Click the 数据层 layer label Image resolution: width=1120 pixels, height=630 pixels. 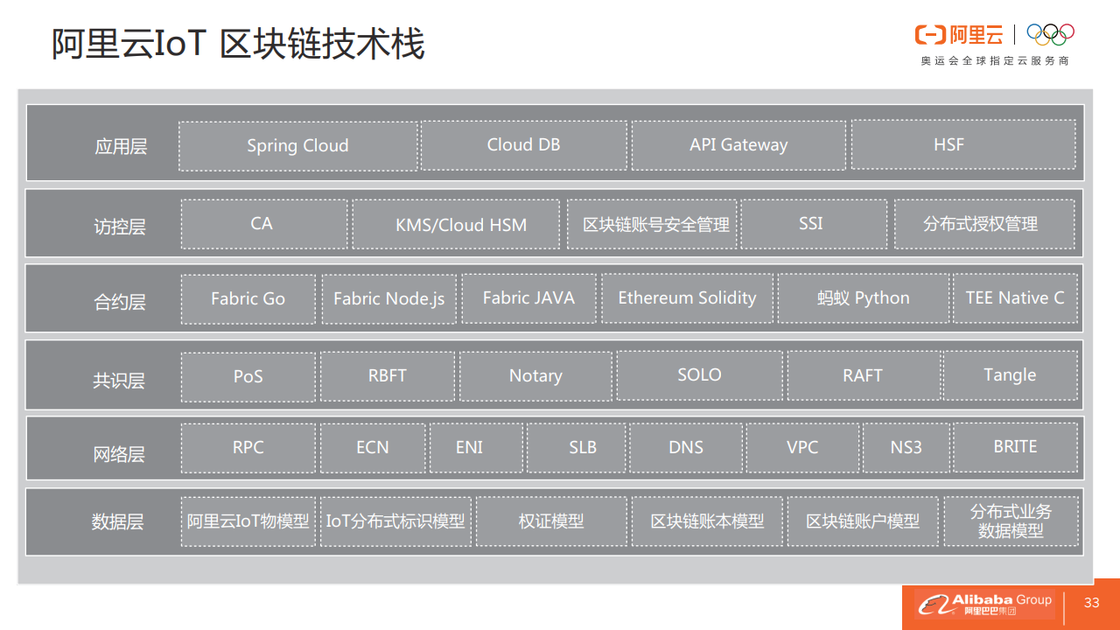118,522
